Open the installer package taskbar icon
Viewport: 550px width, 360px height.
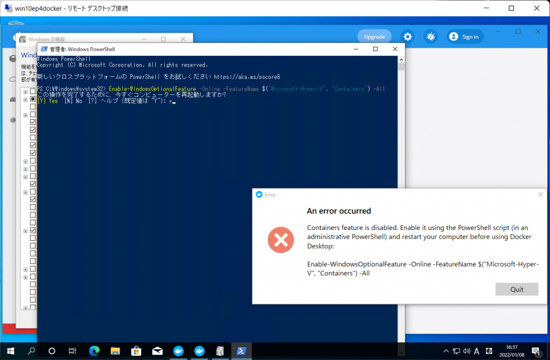220,351
